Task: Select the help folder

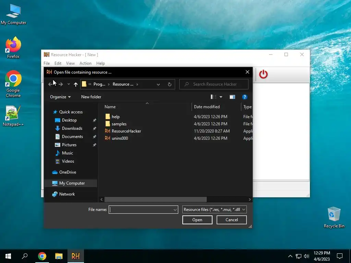Action: click(116, 117)
